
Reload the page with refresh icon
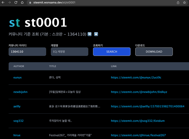16,2
